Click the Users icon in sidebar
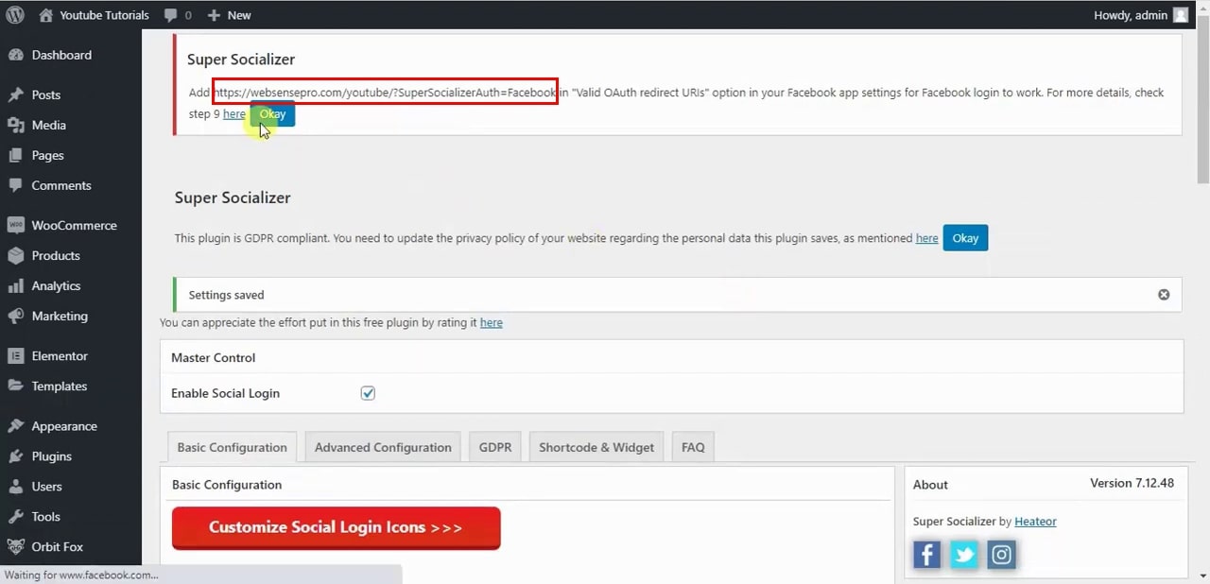The image size is (1210, 584). click(15, 486)
